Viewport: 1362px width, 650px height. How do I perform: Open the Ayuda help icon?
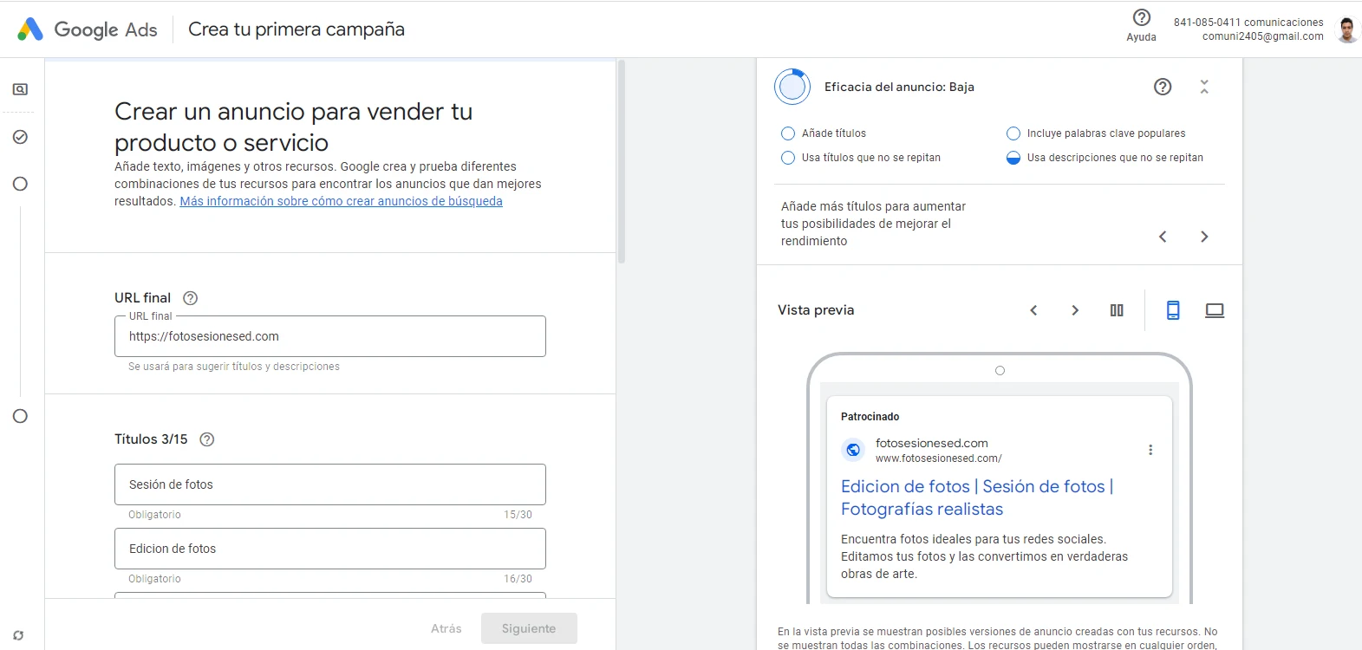(1141, 18)
